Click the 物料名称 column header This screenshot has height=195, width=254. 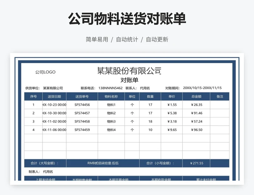[x=111, y=96]
